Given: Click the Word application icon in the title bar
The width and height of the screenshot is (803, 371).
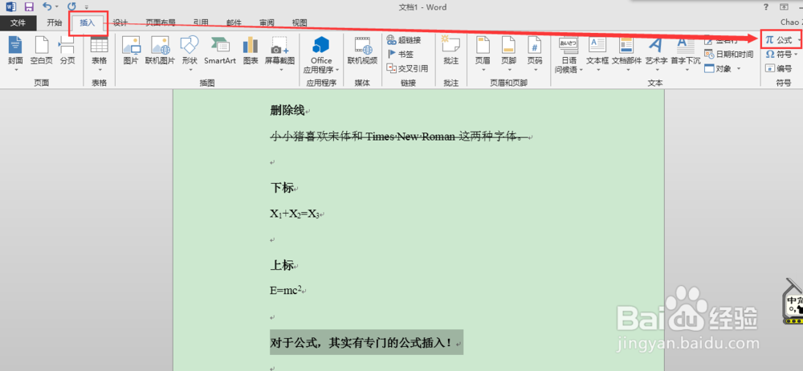Looking at the screenshot, I should pyautogui.click(x=11, y=6).
